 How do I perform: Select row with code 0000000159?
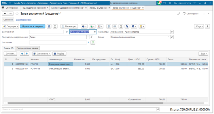(x=106, y=69)
